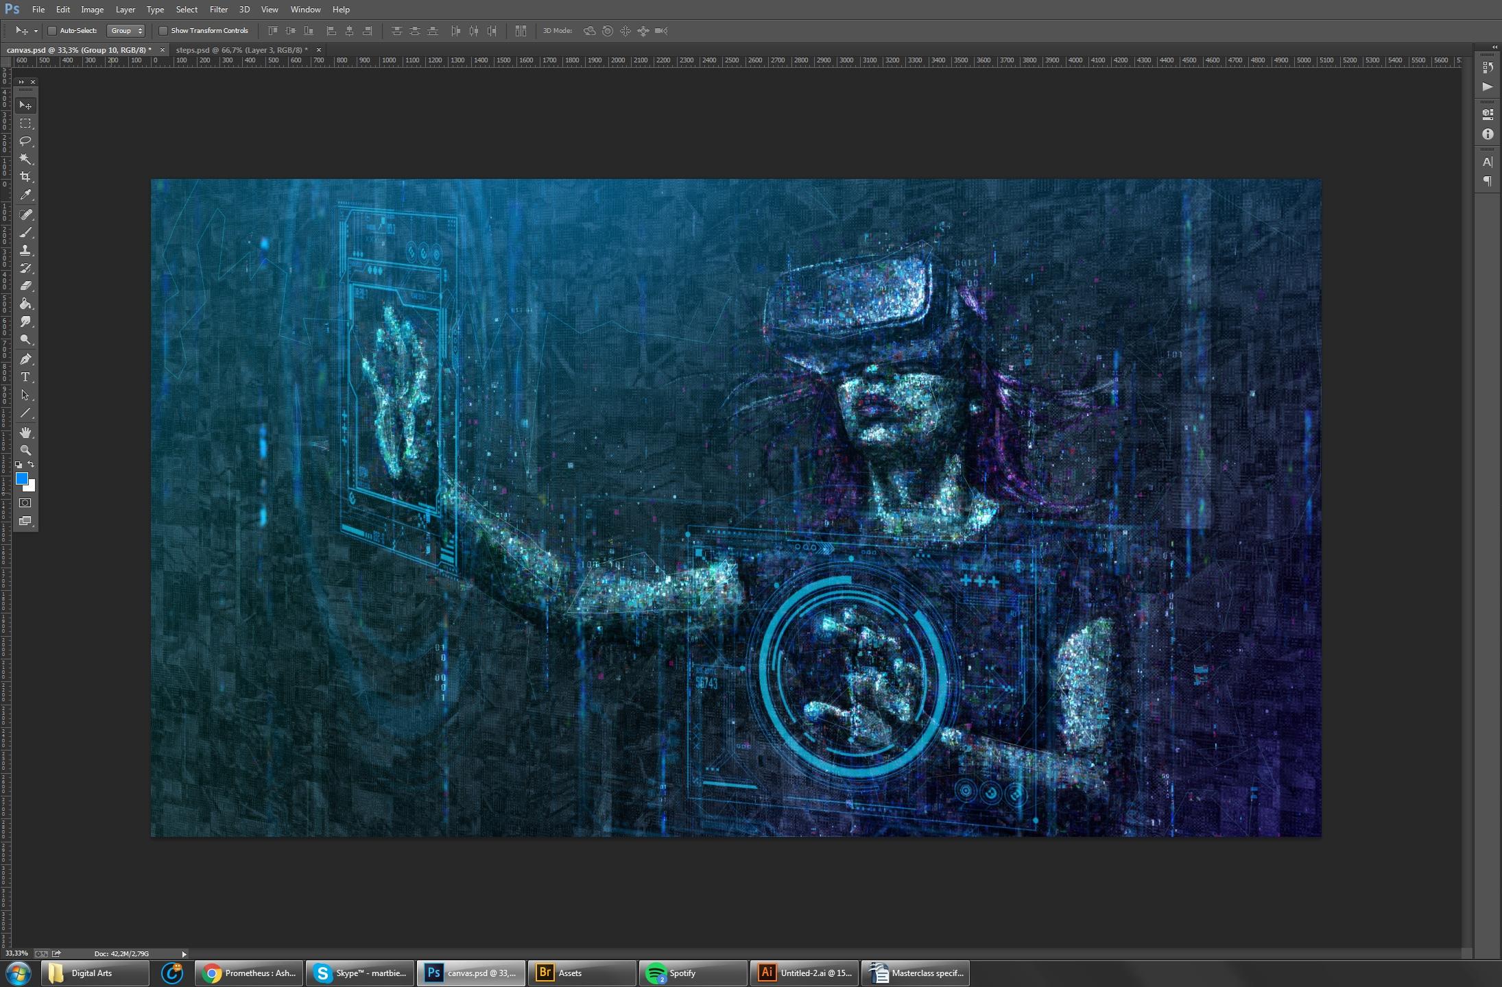
Task: Select the Healing Brush tool
Action: click(25, 215)
